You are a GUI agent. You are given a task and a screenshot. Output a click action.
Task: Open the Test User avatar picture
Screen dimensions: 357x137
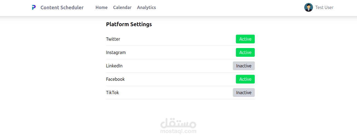(x=308, y=7)
